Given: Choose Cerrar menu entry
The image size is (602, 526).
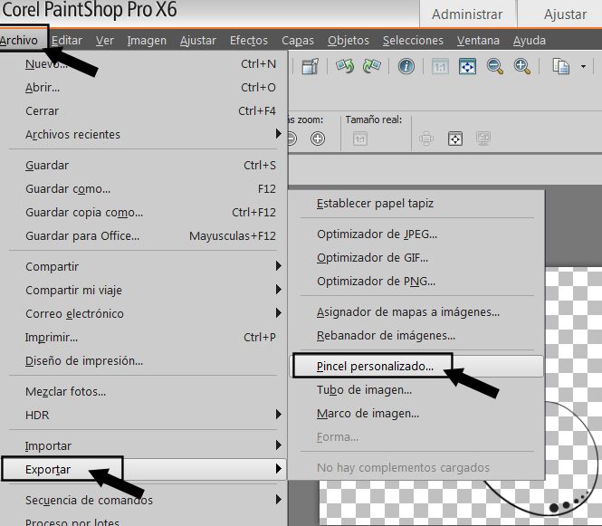Looking at the screenshot, I should coord(144,111).
